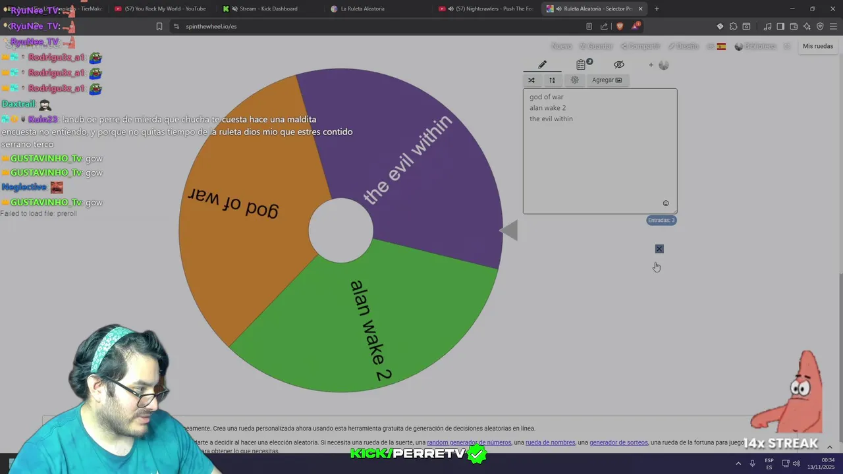843x474 pixels.
Task: Open the Biblioteca wheel library
Action: point(755,46)
